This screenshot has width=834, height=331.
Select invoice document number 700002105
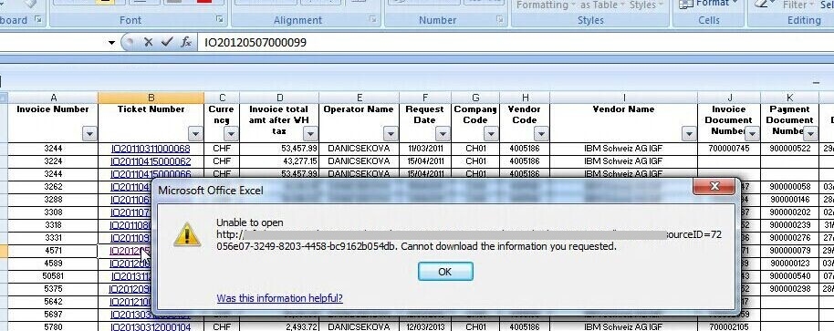[729, 326]
